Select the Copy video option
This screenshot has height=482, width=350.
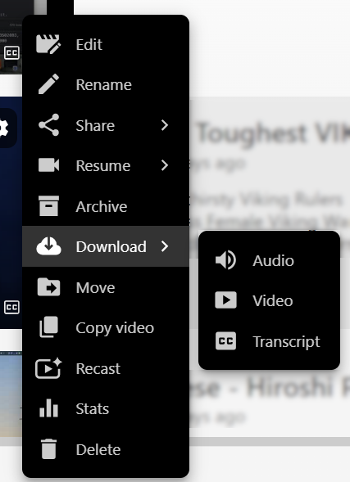106,327
